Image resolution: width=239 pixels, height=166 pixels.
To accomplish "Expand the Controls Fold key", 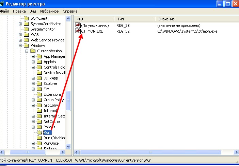I will click(33, 67).
